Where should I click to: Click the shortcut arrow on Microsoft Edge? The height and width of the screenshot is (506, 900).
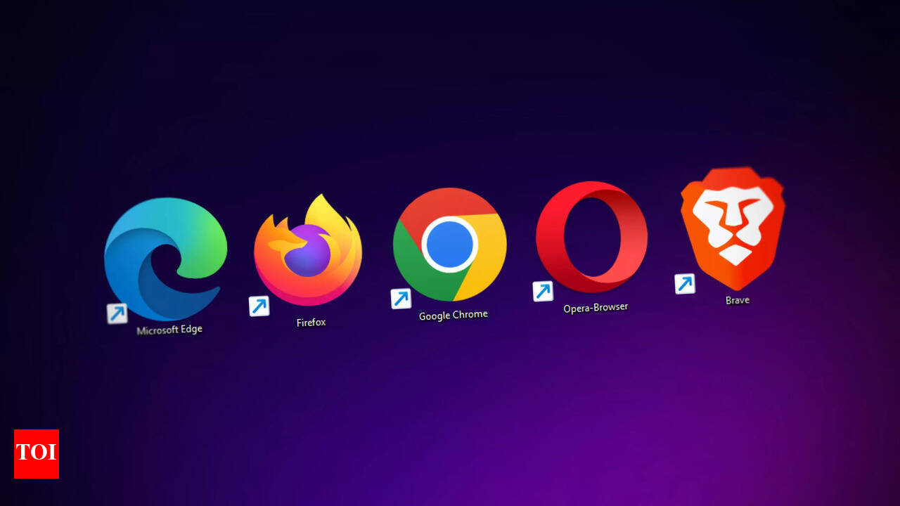click(x=117, y=313)
